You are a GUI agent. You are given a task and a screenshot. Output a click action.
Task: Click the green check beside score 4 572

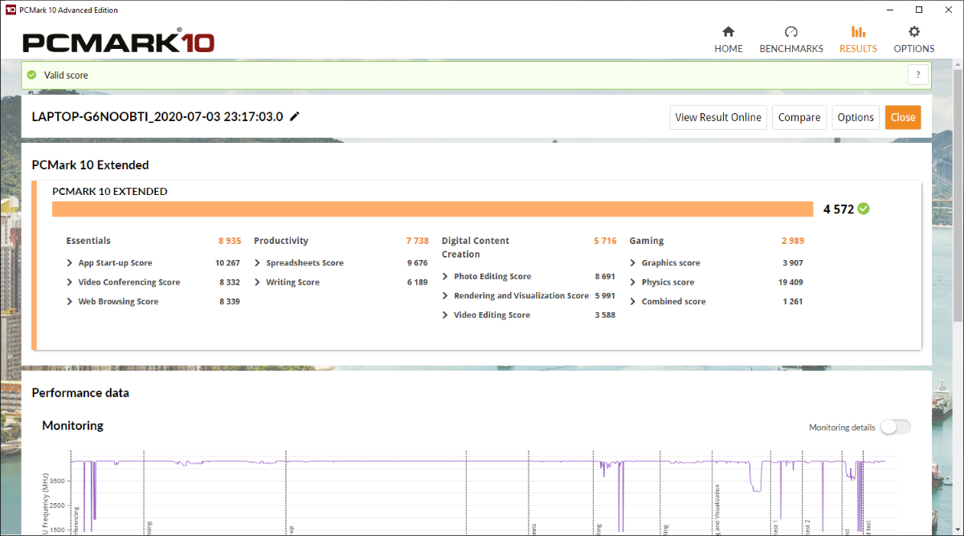pyautogui.click(x=864, y=209)
